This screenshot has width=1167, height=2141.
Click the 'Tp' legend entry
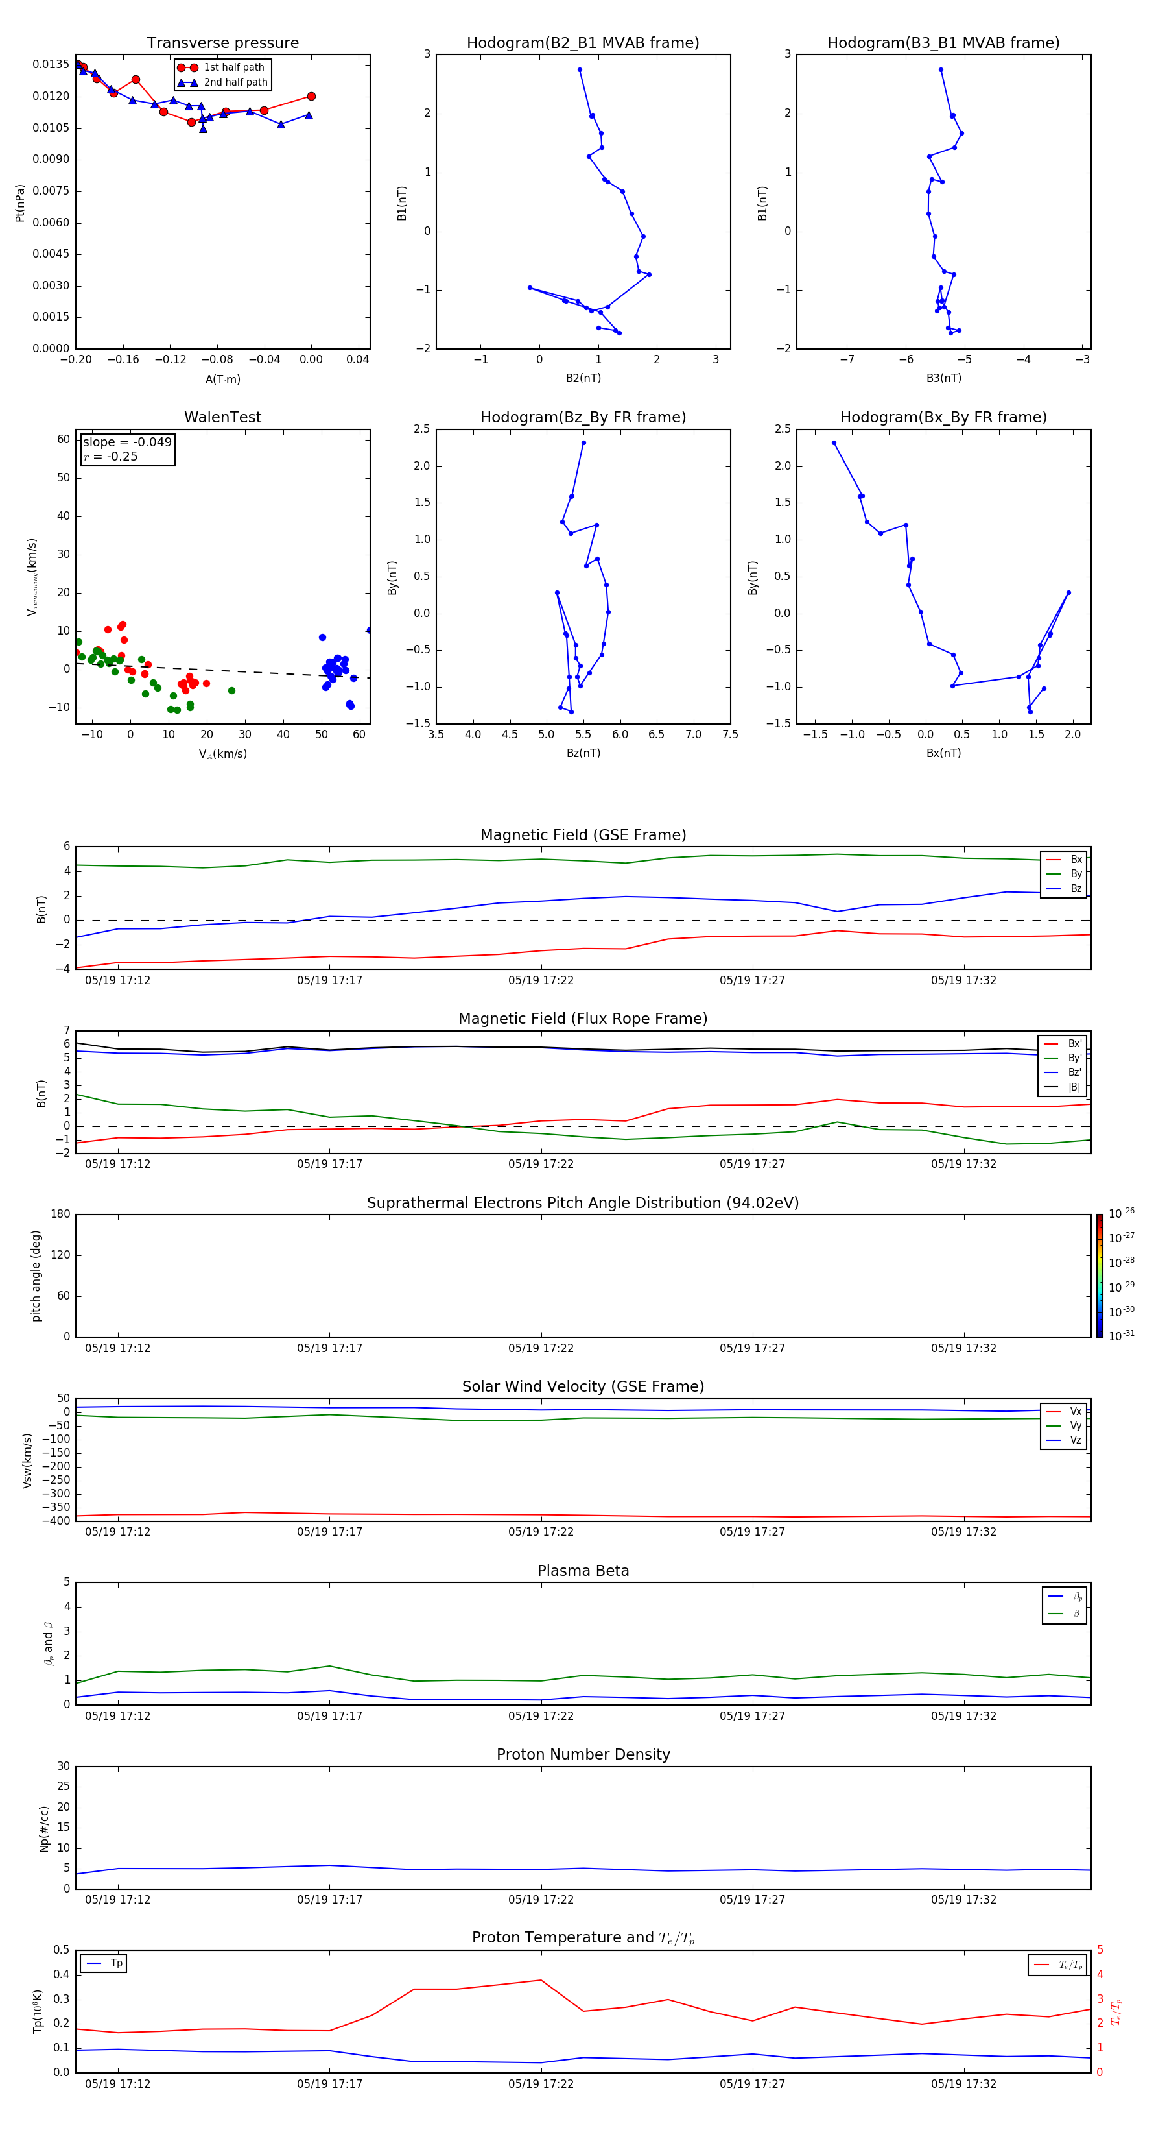coord(116,1963)
